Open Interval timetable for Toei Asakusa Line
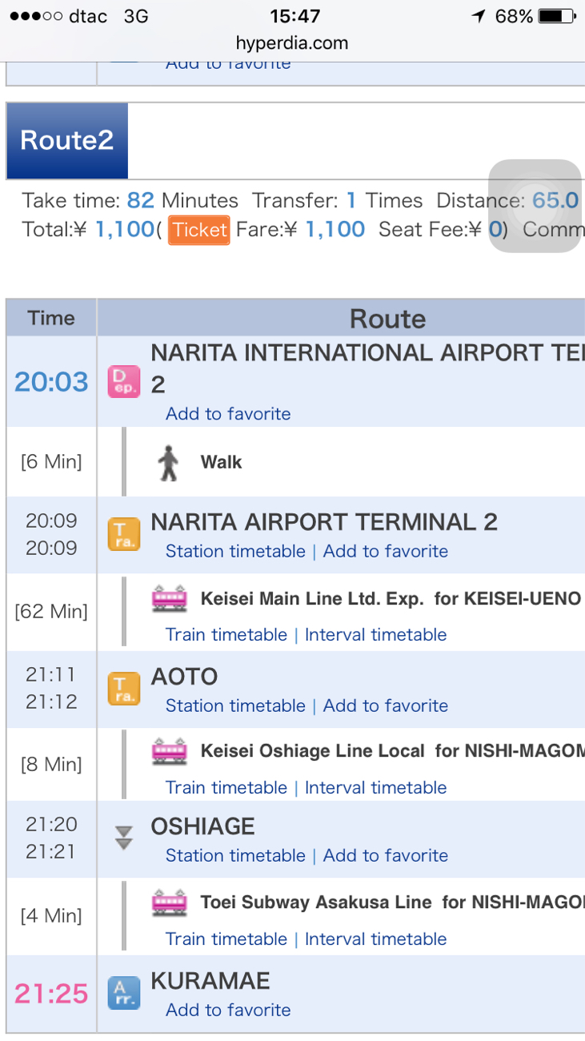 375,939
